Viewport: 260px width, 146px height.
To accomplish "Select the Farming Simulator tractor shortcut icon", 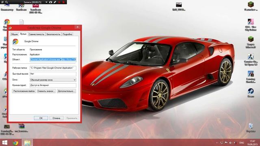I will point(251,74).
